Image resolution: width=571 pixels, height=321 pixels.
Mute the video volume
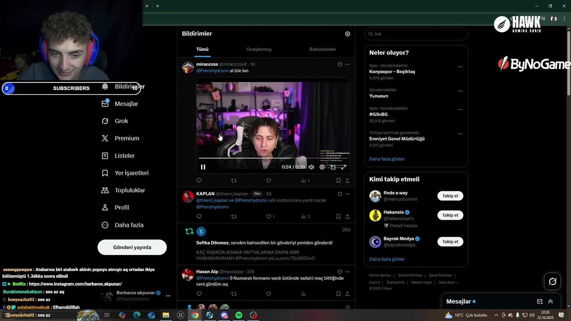click(311, 167)
